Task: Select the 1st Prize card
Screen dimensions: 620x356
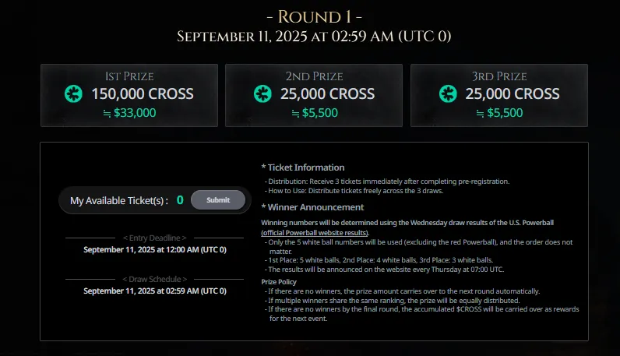Action: click(x=129, y=95)
